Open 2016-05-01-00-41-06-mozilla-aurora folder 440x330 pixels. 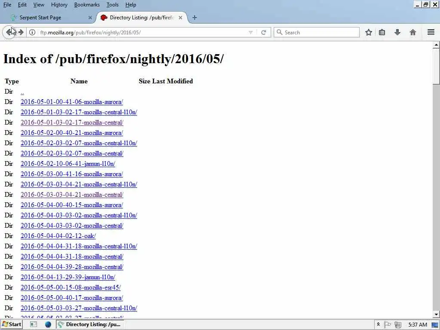72,102
